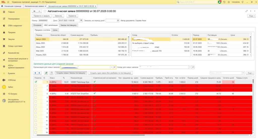
Task: Click the Казначейство sidebar icon
Action: (4, 53)
